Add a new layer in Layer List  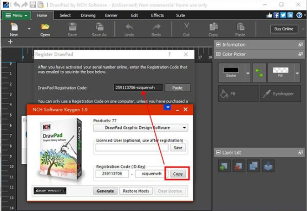coord(224,166)
